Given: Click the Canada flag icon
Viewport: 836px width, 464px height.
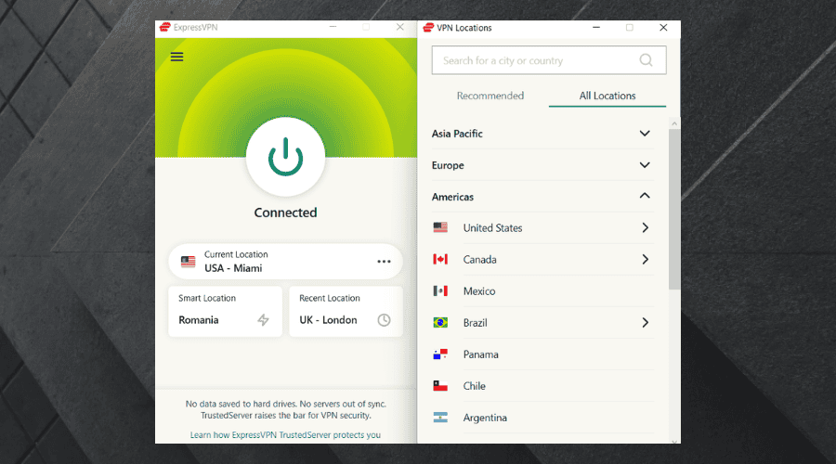Looking at the screenshot, I should (x=440, y=260).
